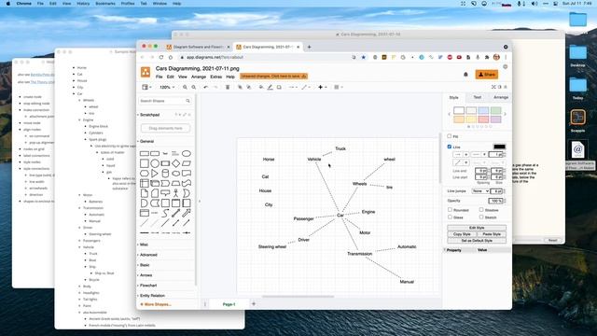Click the black line color swatch

click(500, 147)
